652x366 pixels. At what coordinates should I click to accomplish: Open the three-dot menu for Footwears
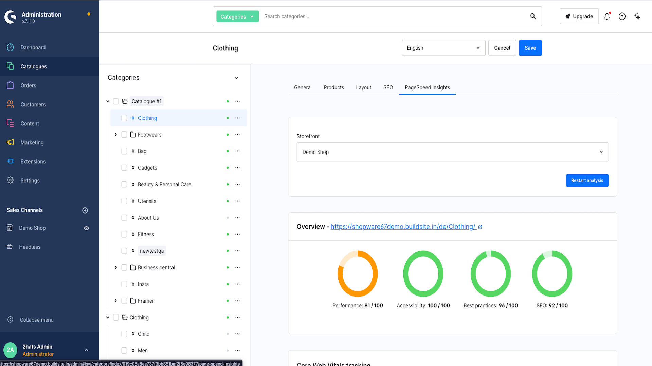click(x=237, y=135)
